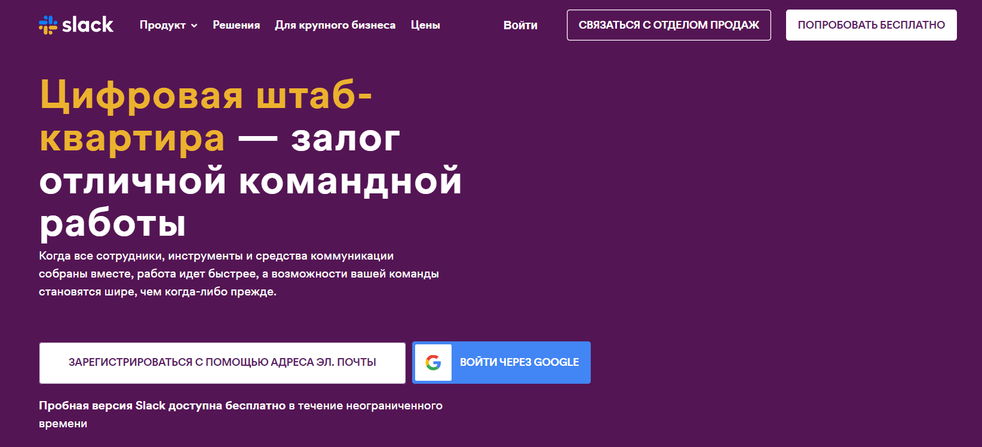
Task: Click the text Пробная версия Slack доступна бесплатно
Action: tap(162, 406)
